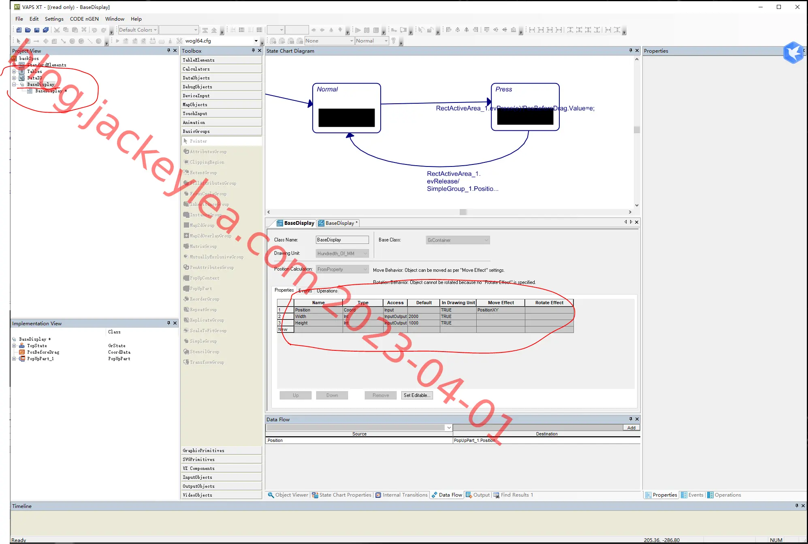Click the Cut scissors toolbar icon
Viewport: 808px width, 544px height.
coord(57,30)
